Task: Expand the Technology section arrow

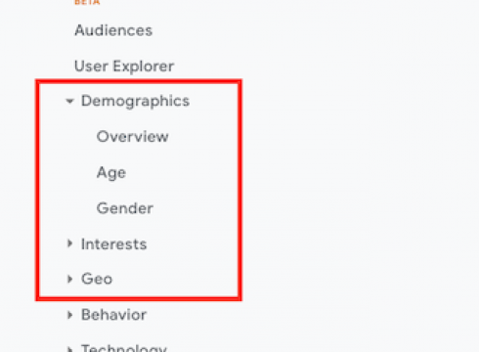Action: pos(69,349)
